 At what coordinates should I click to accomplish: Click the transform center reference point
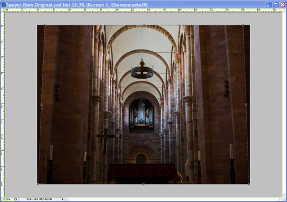[x=143, y=105]
